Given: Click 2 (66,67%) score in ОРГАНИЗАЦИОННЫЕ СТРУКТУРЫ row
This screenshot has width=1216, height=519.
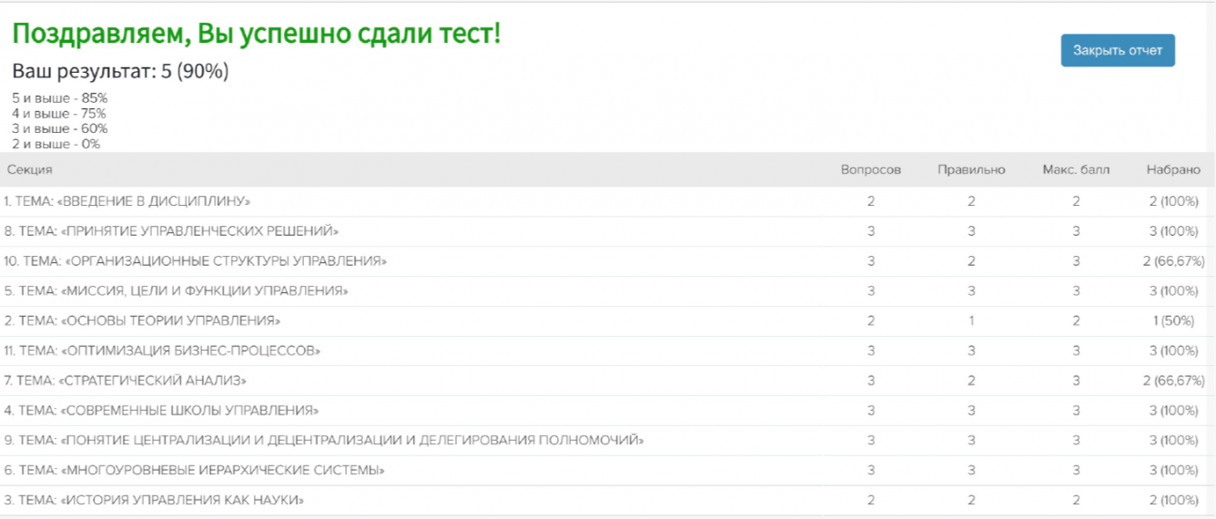Looking at the screenshot, I should click(1174, 261).
